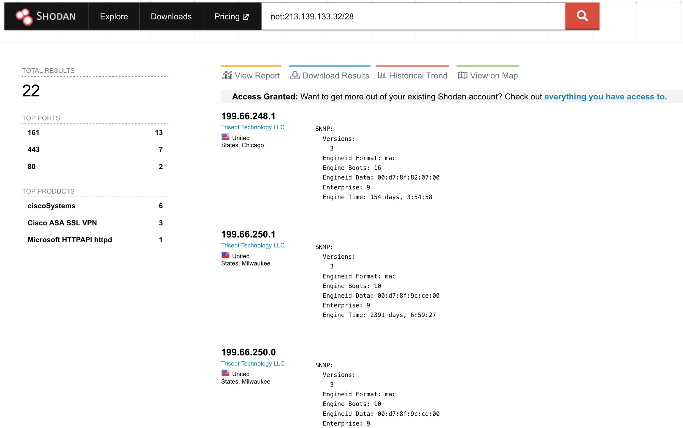
Task: Filter results by port 161
Action: coord(33,132)
